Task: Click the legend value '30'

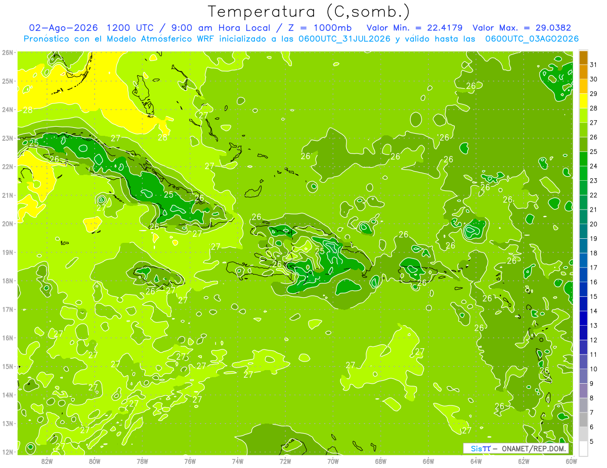Action: pyautogui.click(x=593, y=79)
